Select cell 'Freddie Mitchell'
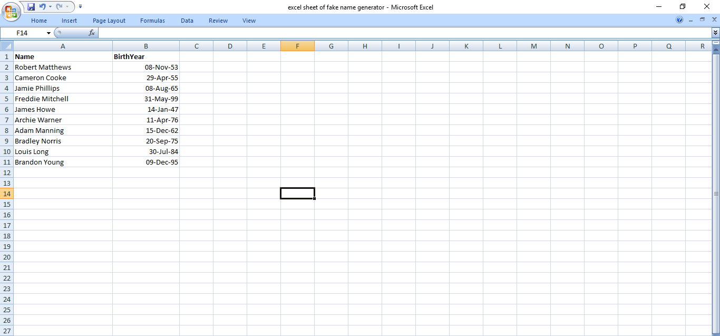This screenshot has width=720, height=336. tap(63, 99)
